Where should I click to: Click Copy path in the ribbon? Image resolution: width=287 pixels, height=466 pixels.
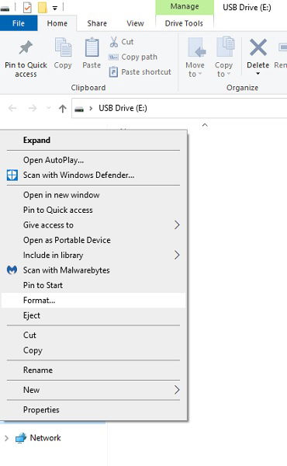click(133, 57)
